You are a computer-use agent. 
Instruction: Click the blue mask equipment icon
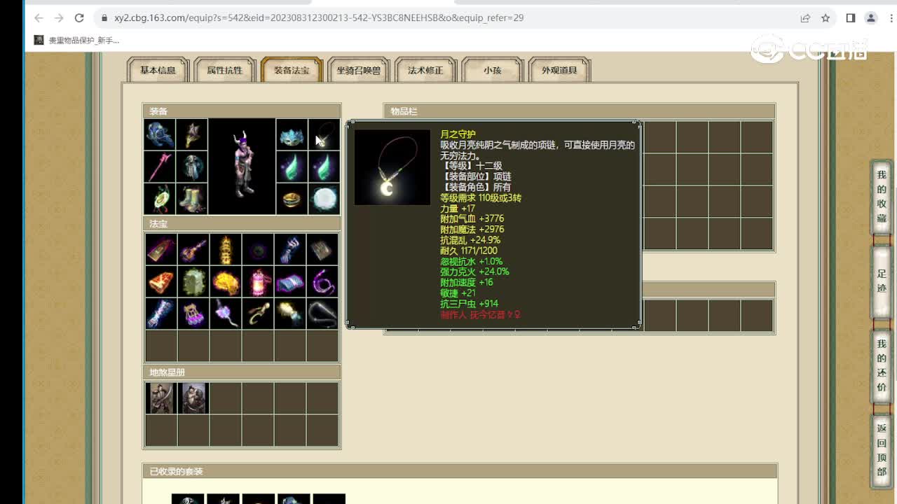coord(292,134)
